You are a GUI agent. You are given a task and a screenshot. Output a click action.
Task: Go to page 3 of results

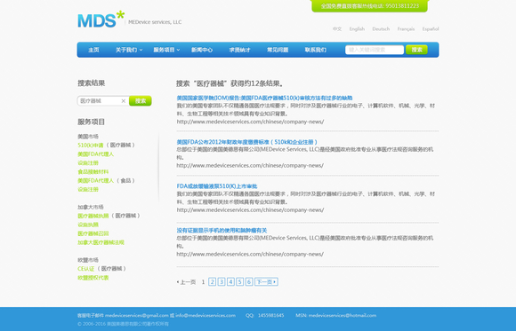point(222,281)
